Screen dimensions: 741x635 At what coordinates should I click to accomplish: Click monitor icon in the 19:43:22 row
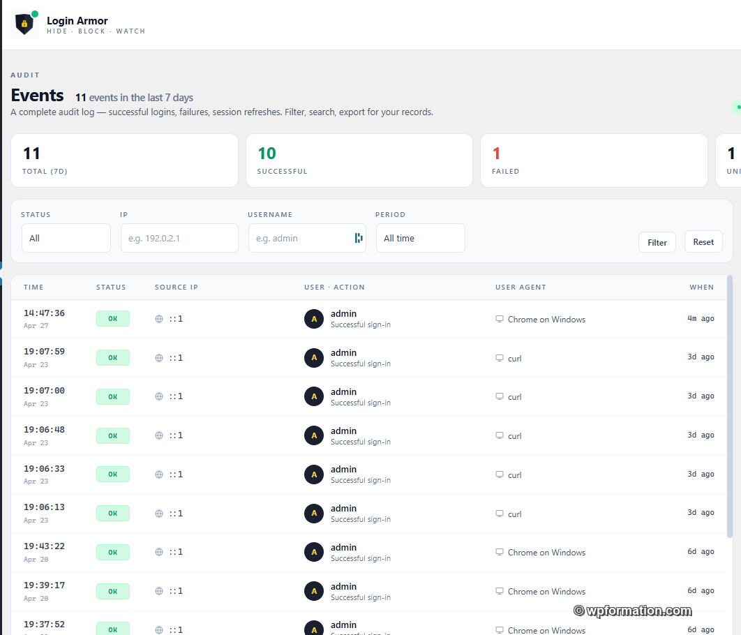tap(500, 552)
